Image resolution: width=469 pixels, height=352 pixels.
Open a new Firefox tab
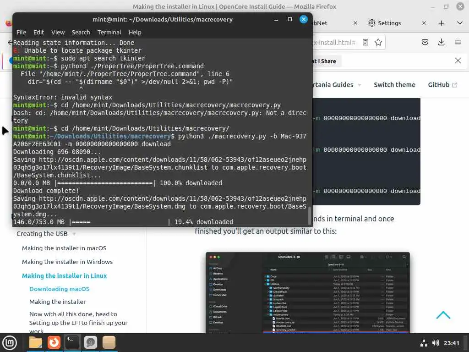tap(441, 23)
